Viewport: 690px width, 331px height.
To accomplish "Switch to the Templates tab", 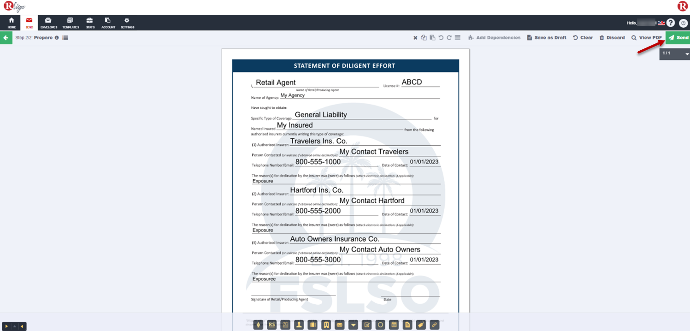I will click(70, 22).
